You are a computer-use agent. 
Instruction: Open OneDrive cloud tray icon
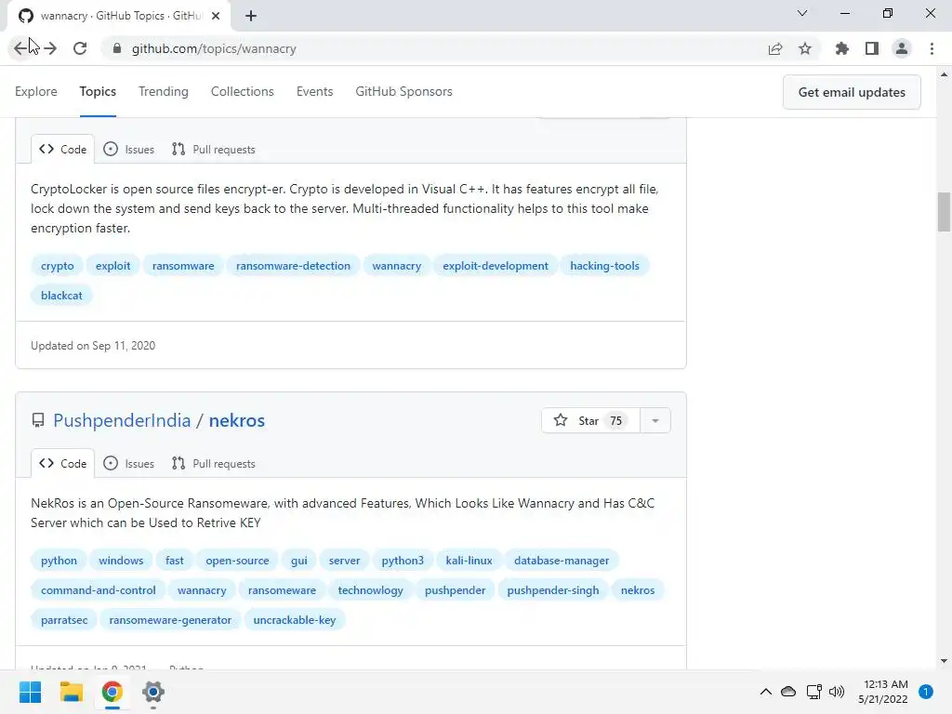(x=788, y=692)
